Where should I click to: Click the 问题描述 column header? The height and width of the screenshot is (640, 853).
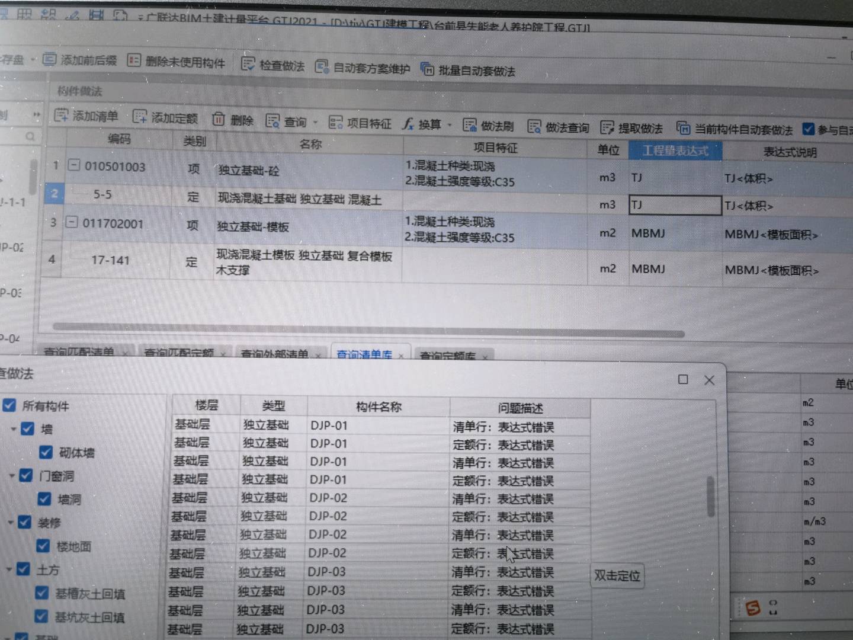click(520, 408)
